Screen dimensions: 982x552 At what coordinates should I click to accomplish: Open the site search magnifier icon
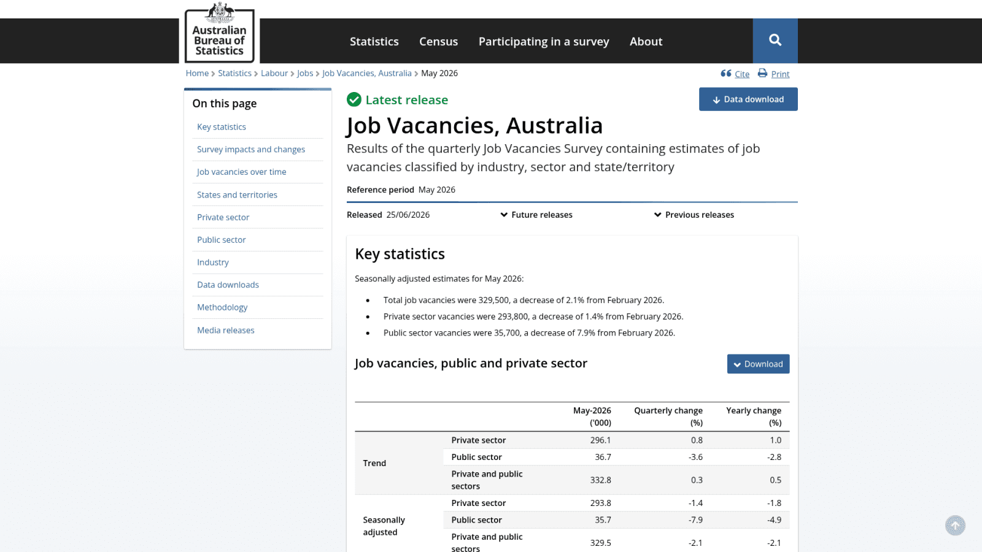click(x=775, y=40)
